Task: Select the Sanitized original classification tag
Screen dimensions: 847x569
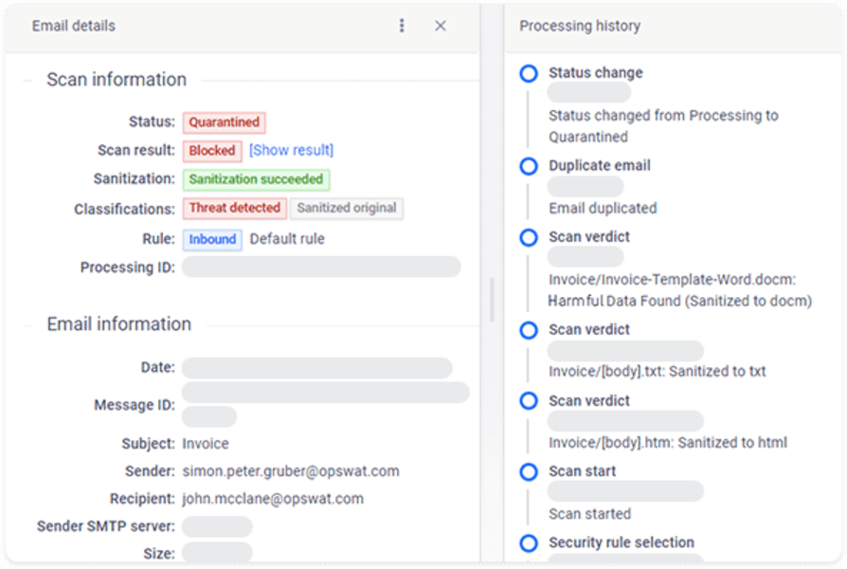Action: tap(347, 208)
